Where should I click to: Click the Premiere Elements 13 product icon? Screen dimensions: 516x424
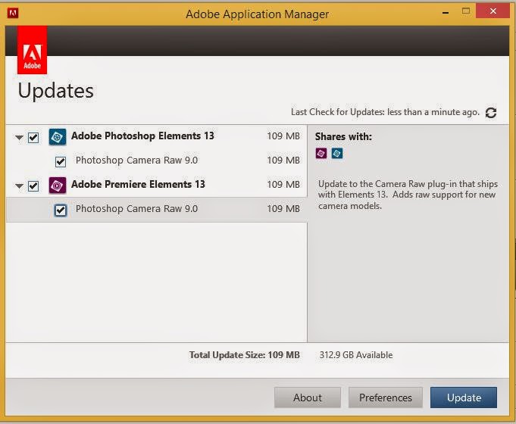(x=58, y=185)
